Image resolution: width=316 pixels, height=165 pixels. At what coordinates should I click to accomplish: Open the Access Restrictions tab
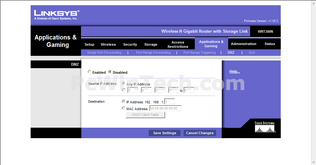(x=178, y=44)
